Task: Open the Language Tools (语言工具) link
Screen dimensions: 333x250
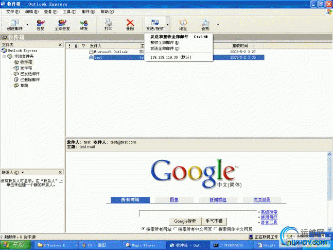Action: tap(269, 223)
